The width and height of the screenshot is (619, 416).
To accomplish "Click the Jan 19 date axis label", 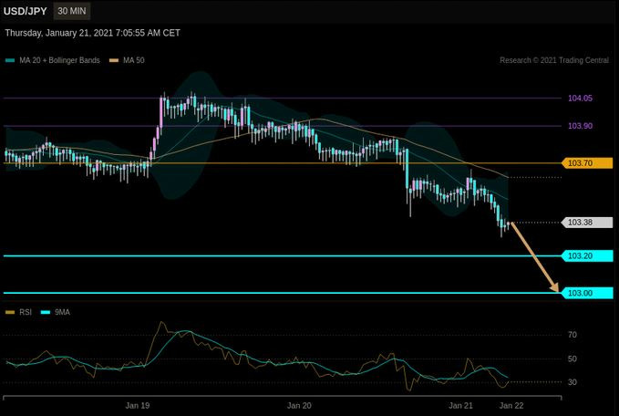I will point(138,406).
